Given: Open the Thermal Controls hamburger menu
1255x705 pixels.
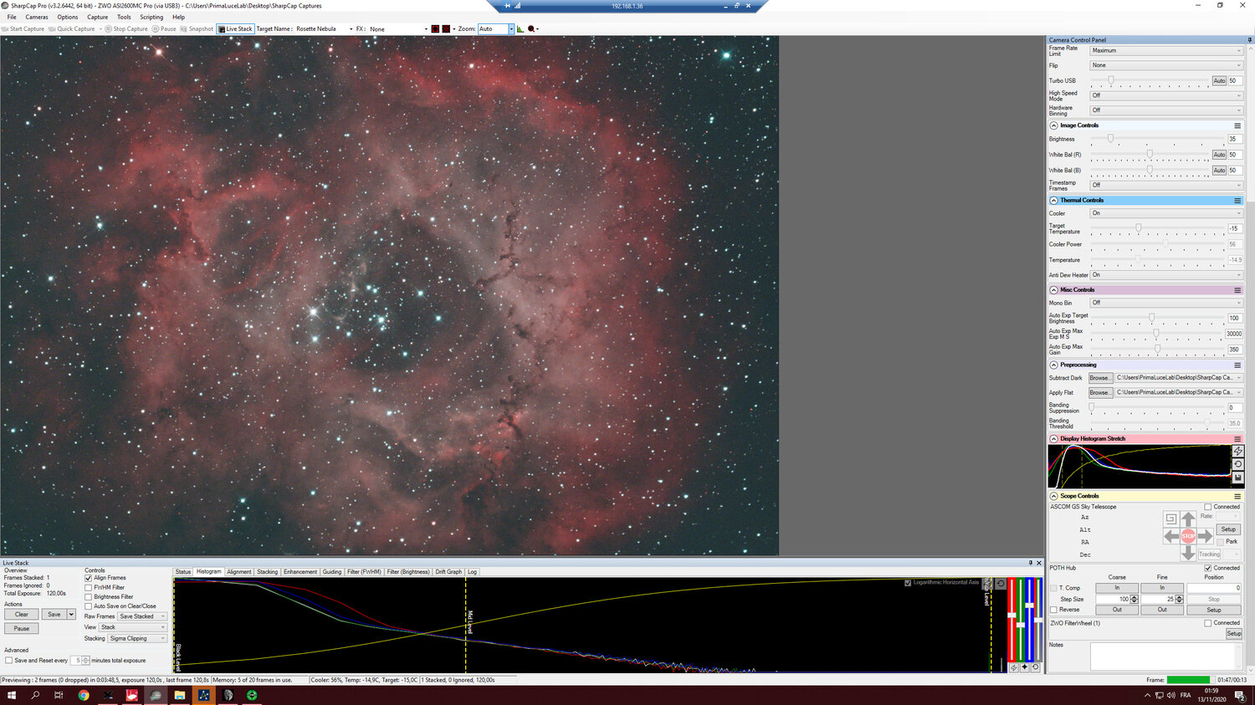Looking at the screenshot, I should click(1237, 201).
